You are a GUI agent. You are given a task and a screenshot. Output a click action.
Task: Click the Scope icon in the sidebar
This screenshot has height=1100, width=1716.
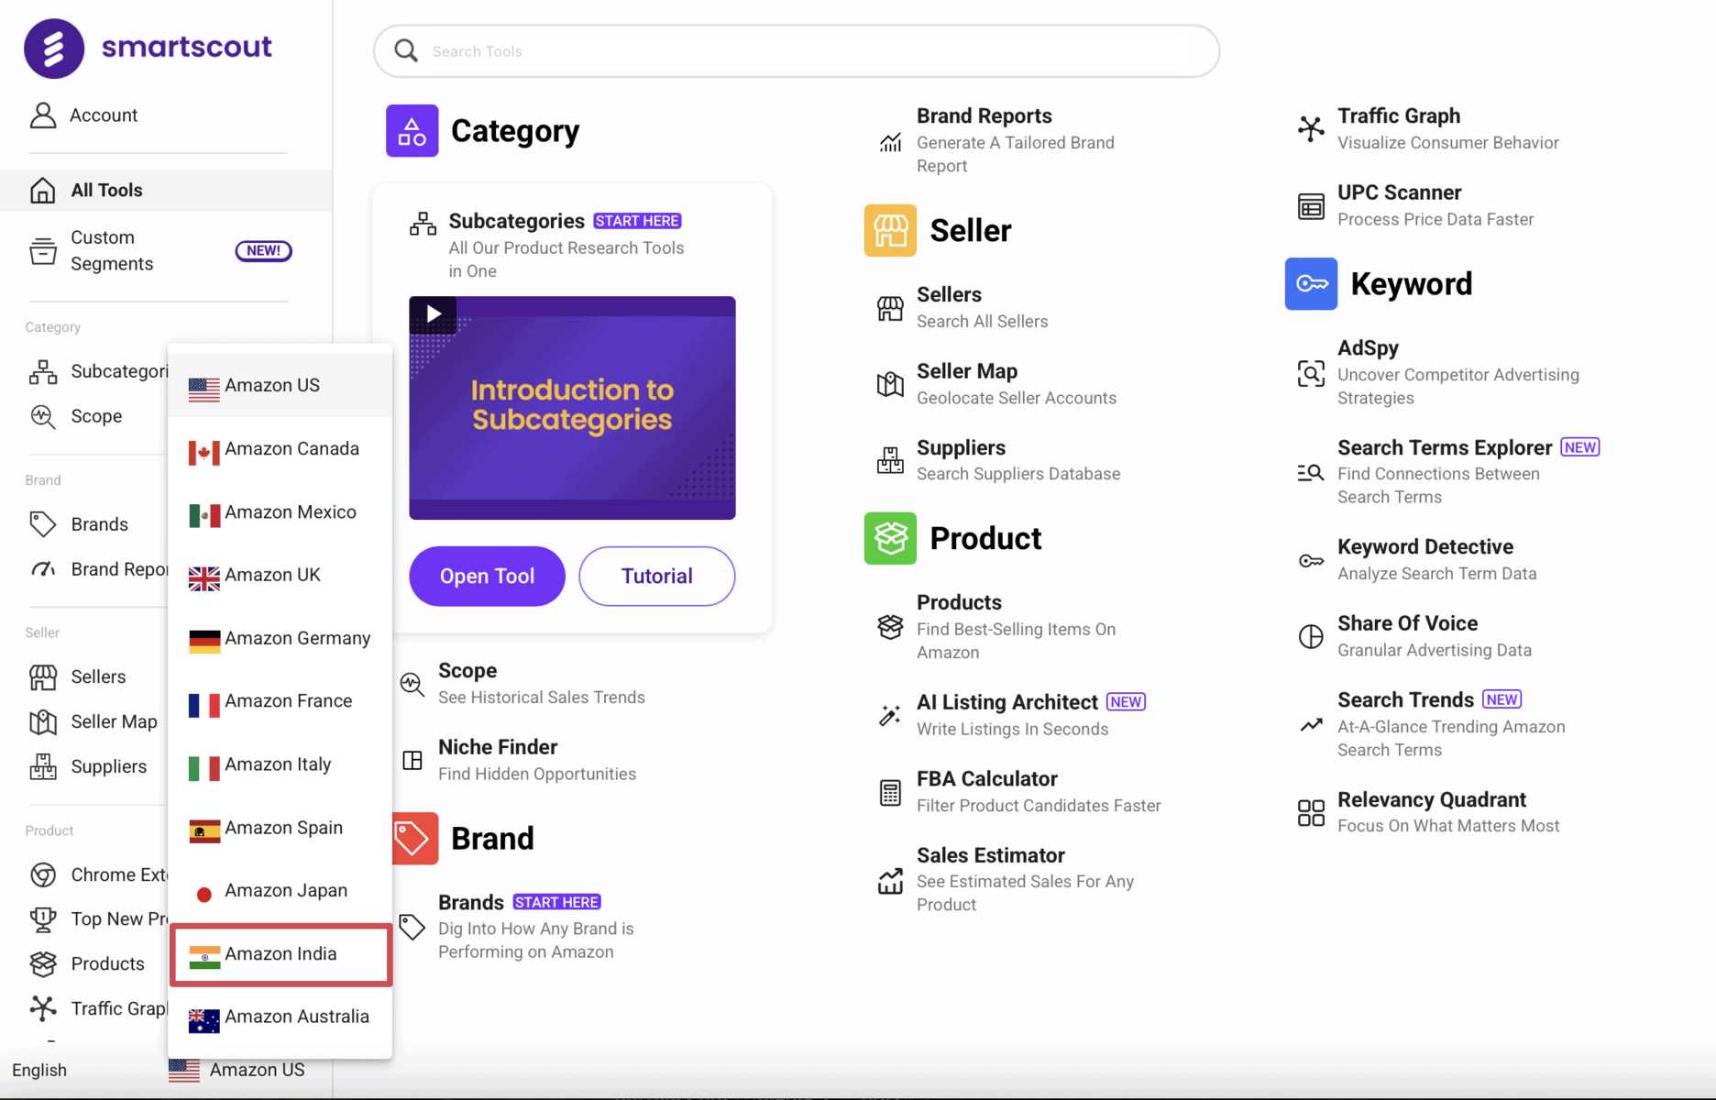click(43, 416)
